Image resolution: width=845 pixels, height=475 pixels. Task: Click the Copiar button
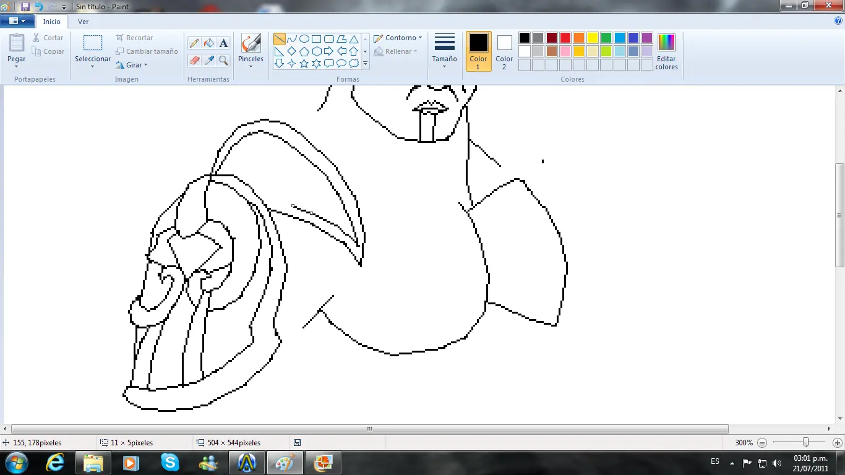point(48,51)
